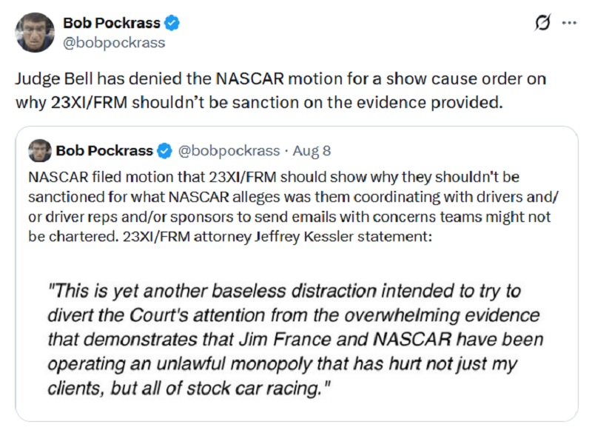The image size is (592, 430).
Task: Click Bob Pockrass display name in header
Action: 112,23
